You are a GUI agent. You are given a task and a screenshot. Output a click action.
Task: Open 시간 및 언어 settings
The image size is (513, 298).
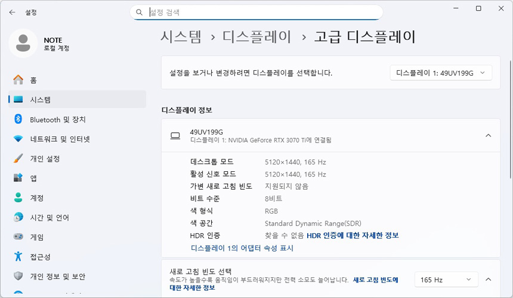coord(50,218)
